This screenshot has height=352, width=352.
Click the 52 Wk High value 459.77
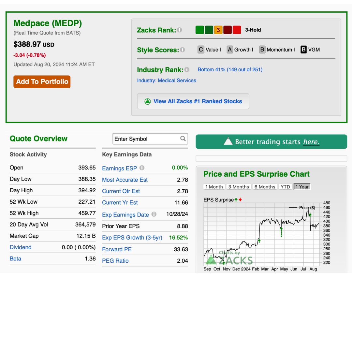[x=87, y=213]
